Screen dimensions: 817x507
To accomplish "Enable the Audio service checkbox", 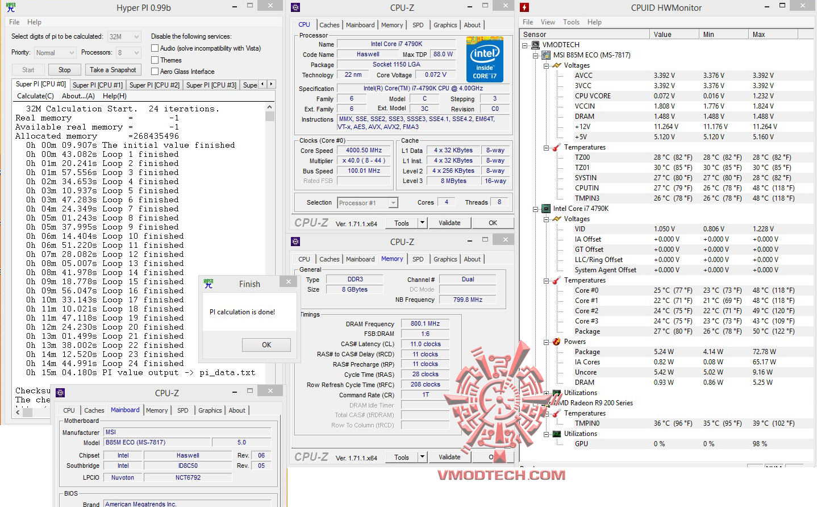I will 155,48.
